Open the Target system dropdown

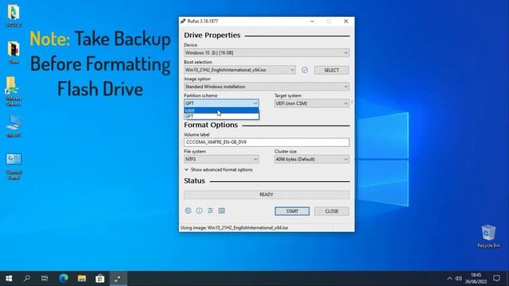point(312,103)
